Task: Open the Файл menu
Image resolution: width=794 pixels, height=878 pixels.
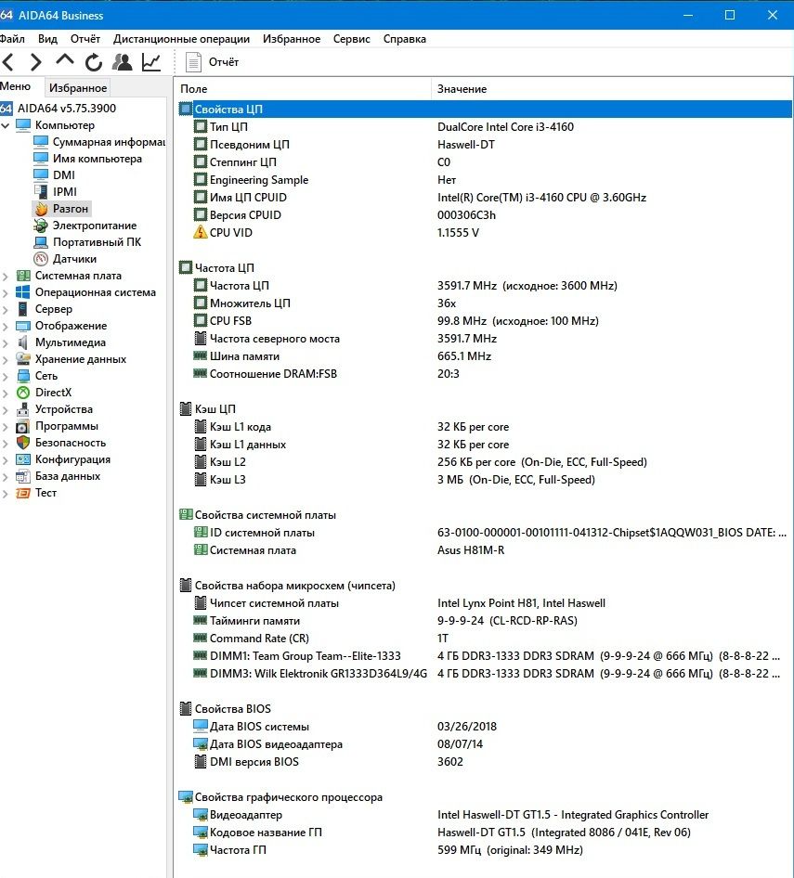Action: (12, 39)
